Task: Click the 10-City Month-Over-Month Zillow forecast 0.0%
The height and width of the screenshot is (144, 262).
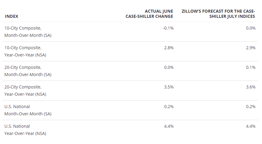Action: pyautogui.click(x=251, y=28)
